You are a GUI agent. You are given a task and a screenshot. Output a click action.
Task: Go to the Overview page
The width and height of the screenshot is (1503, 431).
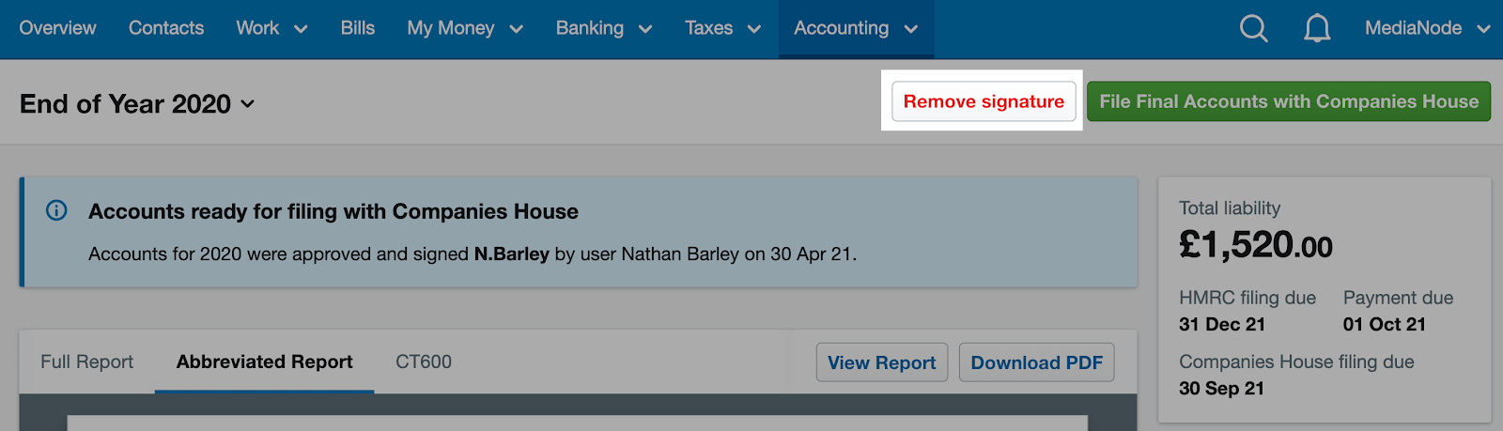(57, 28)
